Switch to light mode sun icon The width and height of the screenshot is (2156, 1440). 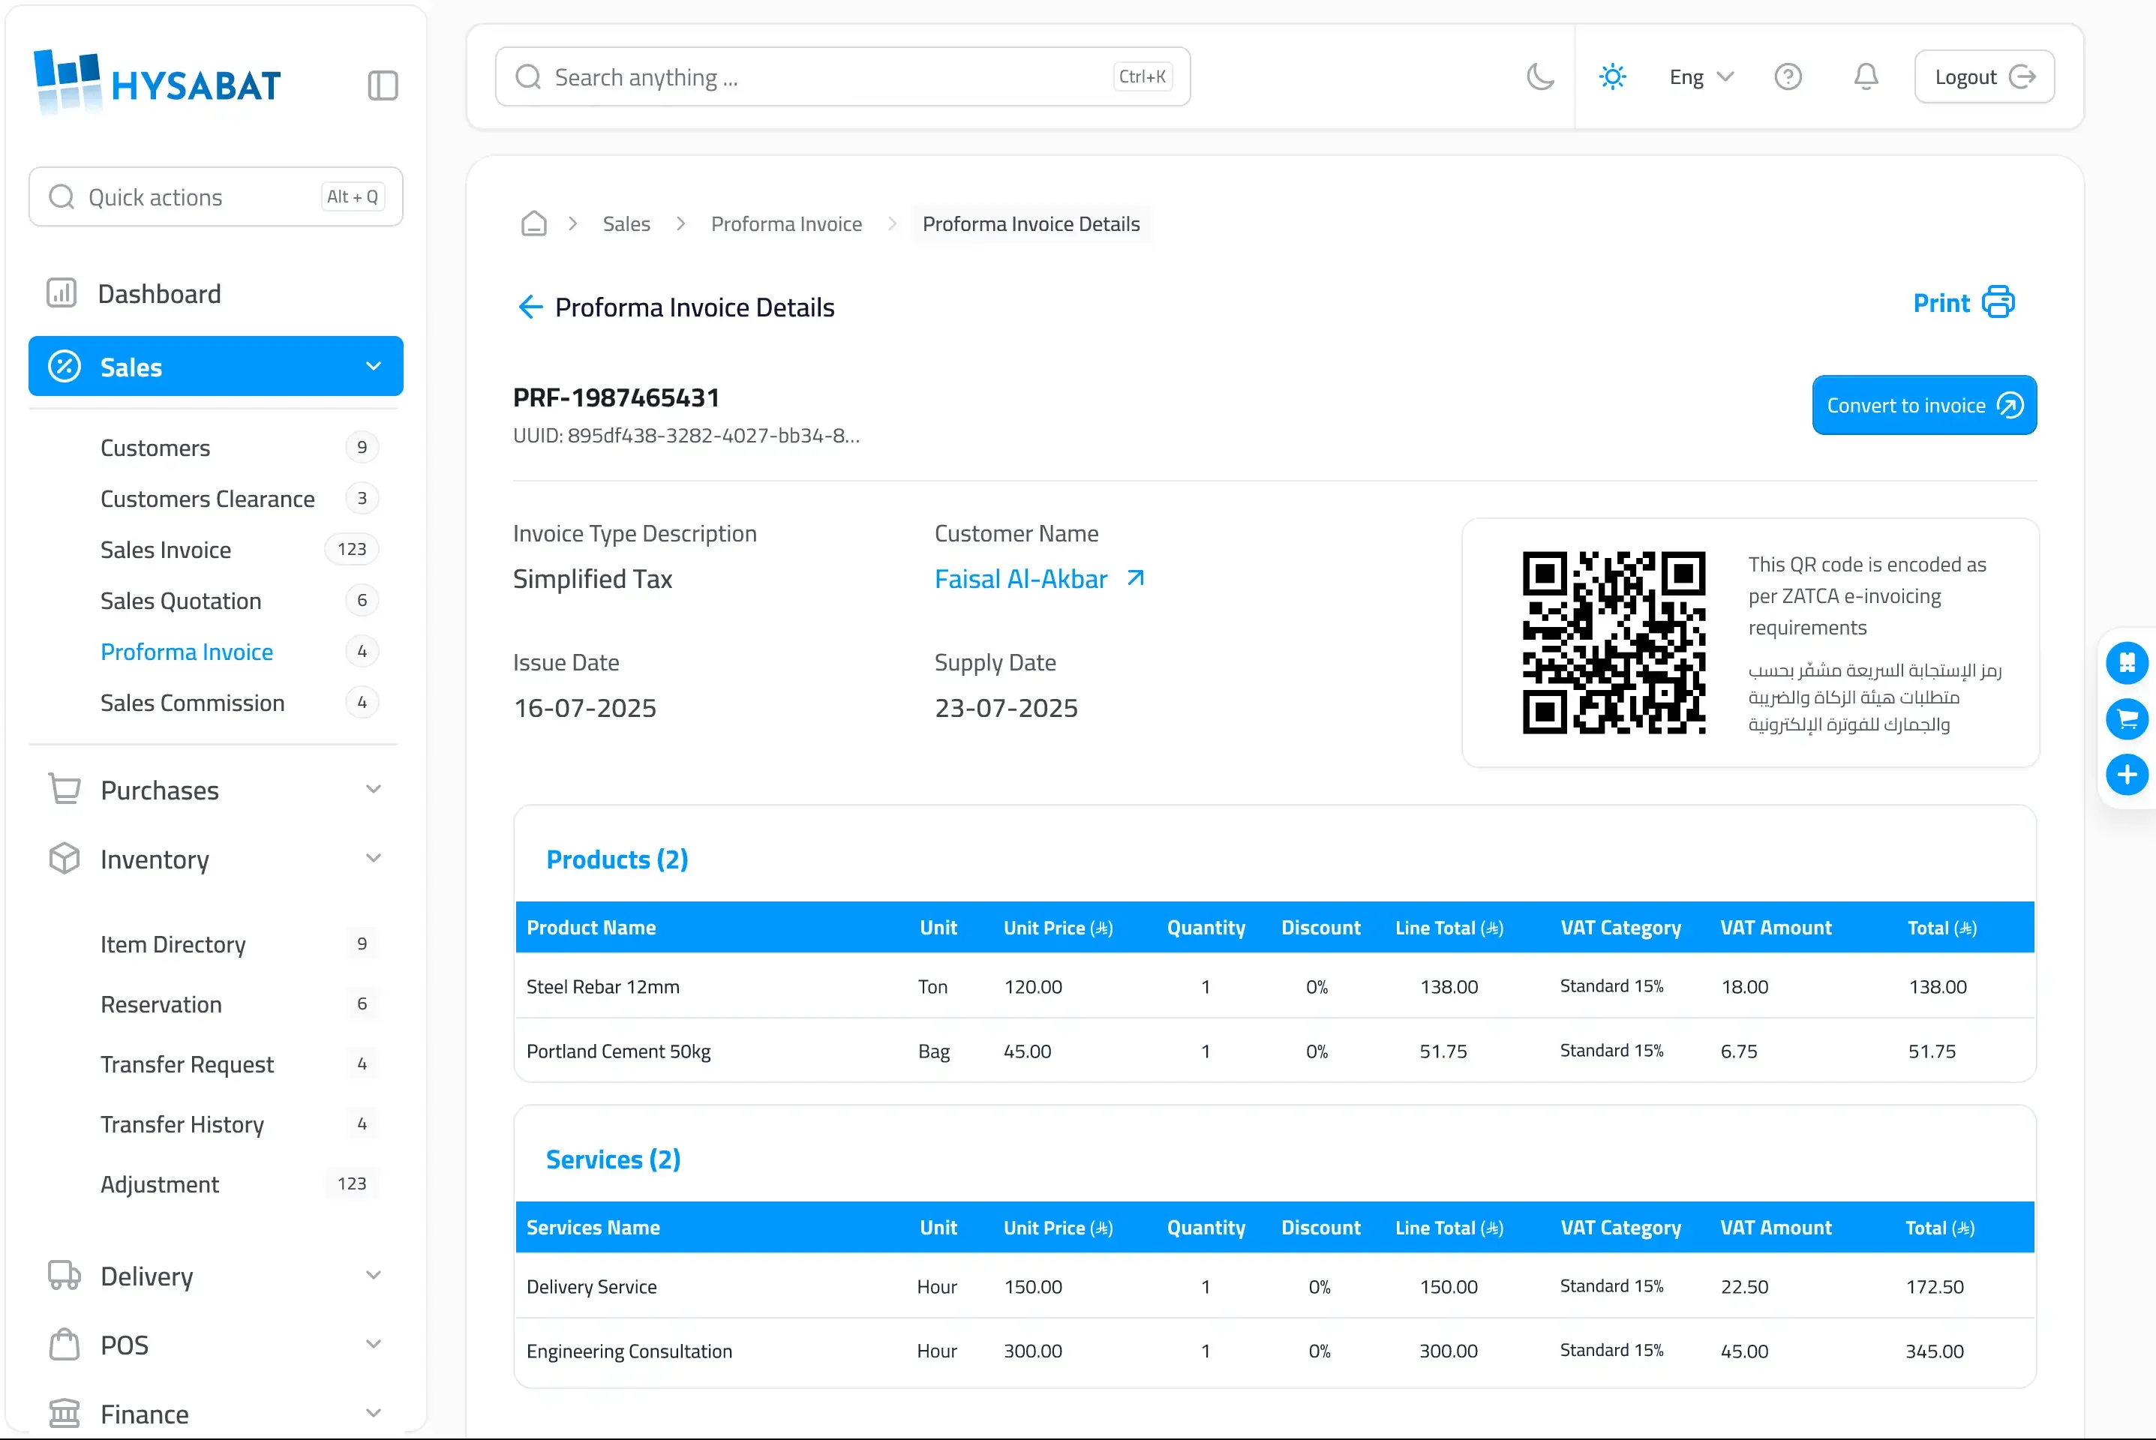coord(1612,76)
